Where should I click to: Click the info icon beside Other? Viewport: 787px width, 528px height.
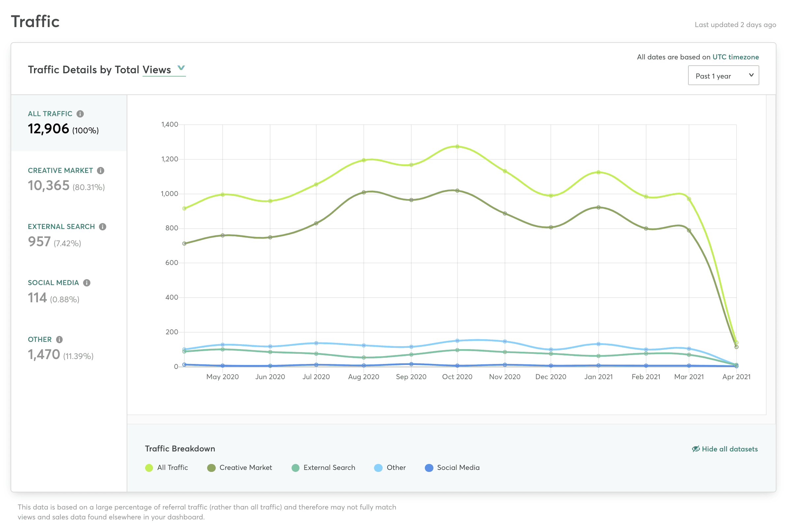tap(59, 340)
